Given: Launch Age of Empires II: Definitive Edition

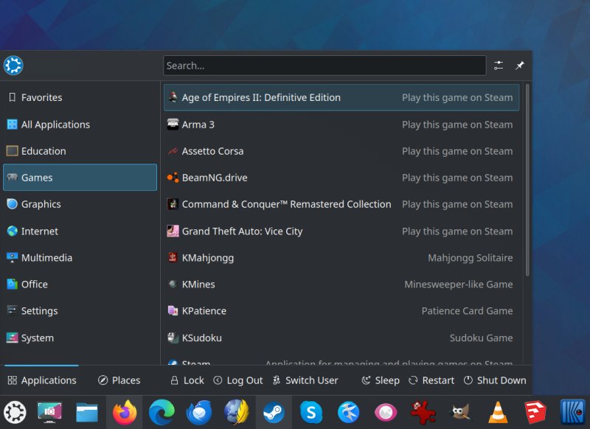Looking at the screenshot, I should tap(261, 97).
